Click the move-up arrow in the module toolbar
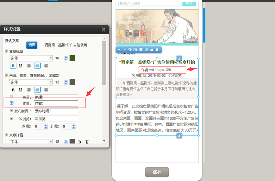The height and width of the screenshot is (181, 275). [x=119, y=50]
